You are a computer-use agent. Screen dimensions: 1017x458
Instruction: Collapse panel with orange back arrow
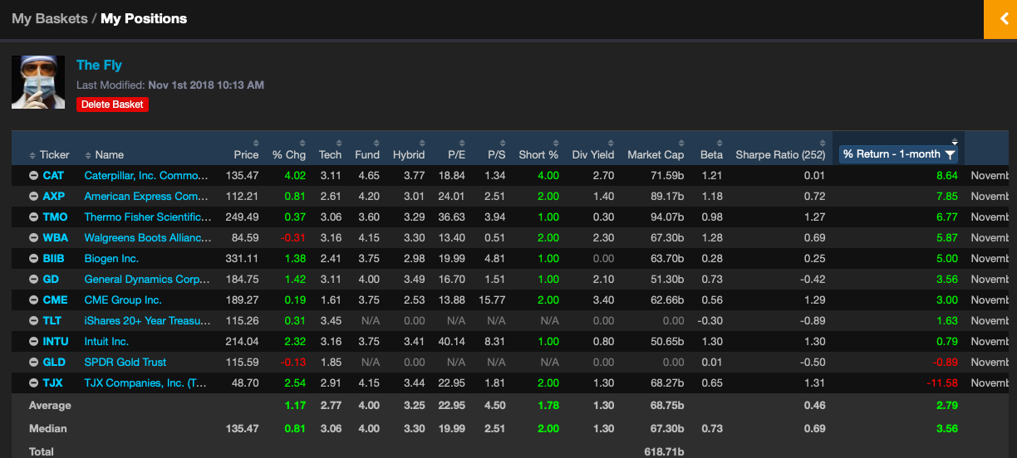pyautogui.click(x=1000, y=19)
